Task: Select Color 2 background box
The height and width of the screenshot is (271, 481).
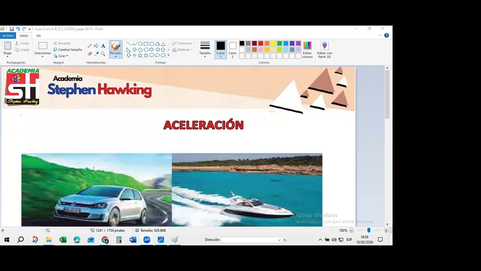Action: click(233, 50)
